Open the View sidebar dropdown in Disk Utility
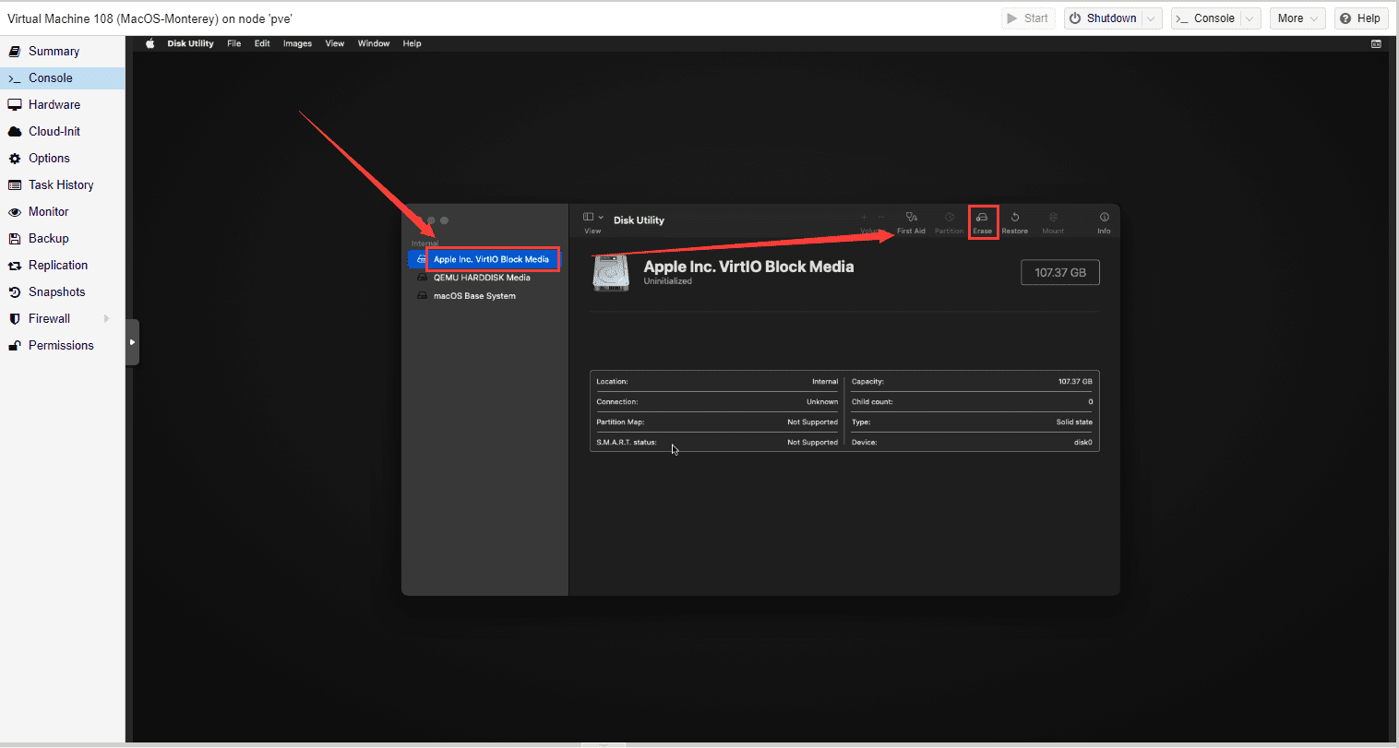The image size is (1399, 748). point(592,218)
